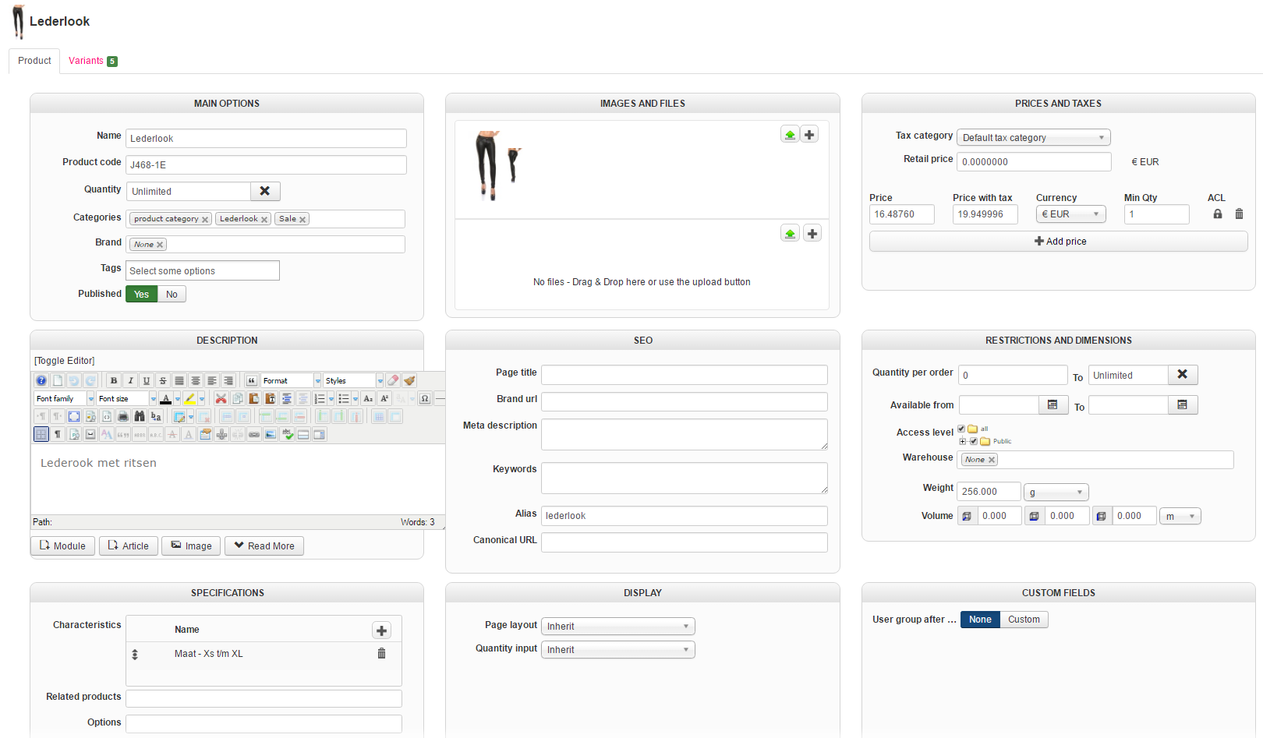Click the Article button below the editor
1263x738 pixels.
129,546
